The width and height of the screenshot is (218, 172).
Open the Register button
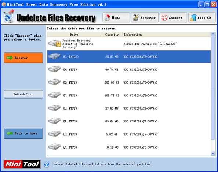pos(145,18)
